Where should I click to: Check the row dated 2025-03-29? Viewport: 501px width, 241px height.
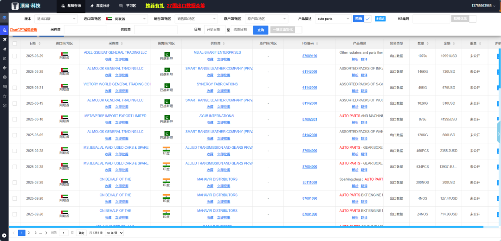click(x=15, y=56)
